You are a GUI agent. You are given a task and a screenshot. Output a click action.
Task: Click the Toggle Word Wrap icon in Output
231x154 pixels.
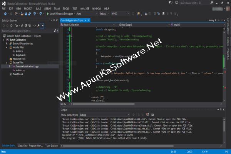point(152,115)
